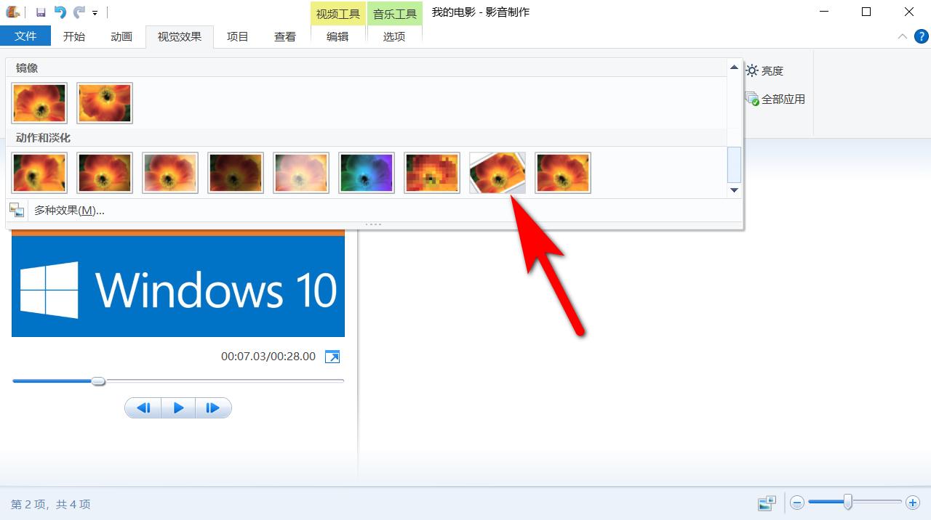Select the 编辑 tab under 视频工具
Image resolution: width=931 pixels, height=520 pixels.
[x=337, y=36]
